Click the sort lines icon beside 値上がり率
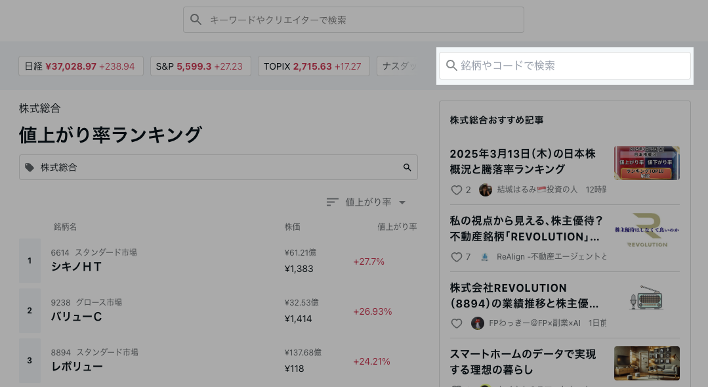Screen dimensions: 708x387 pos(332,202)
